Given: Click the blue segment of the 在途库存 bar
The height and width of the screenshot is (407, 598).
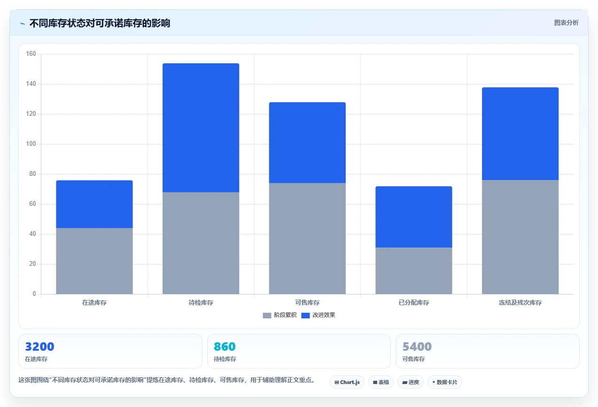Looking at the screenshot, I should pos(94,204).
